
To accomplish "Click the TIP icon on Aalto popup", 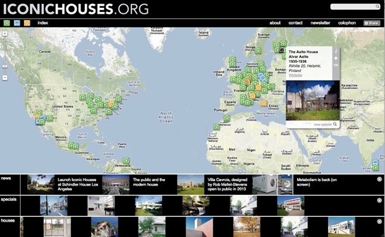I will click(x=336, y=65).
